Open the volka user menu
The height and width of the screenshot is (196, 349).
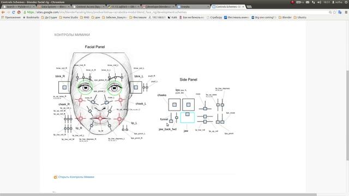coord(337,2)
